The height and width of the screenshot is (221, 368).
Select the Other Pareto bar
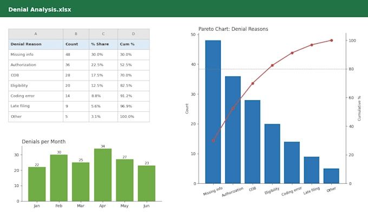coord(331,176)
